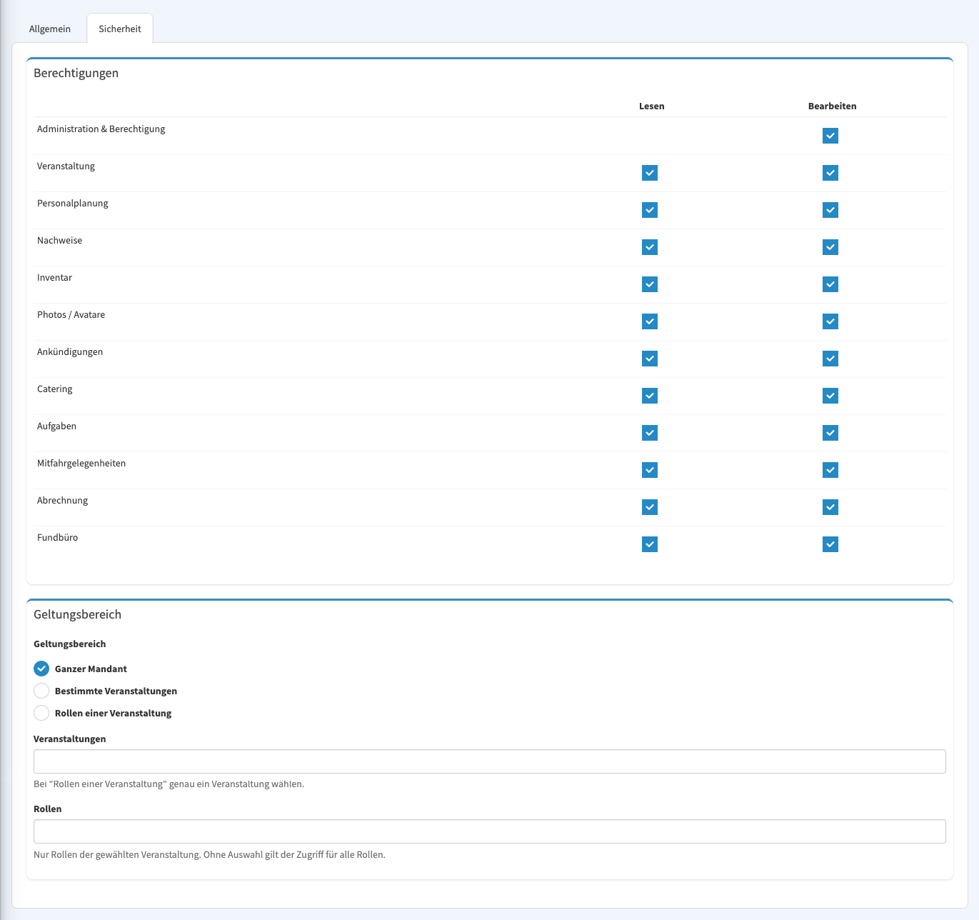Uncheck Bearbeiten for Personalplanung

click(830, 210)
